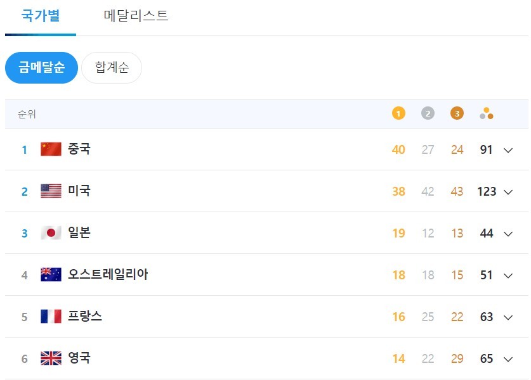Click the United States flag icon

[x=51, y=191]
